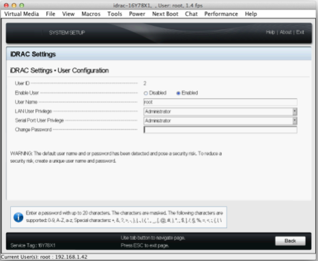Click the iDRAC Settings title bar text
Image resolution: width=318 pixels, height=261 pixels.
[x=33, y=54]
